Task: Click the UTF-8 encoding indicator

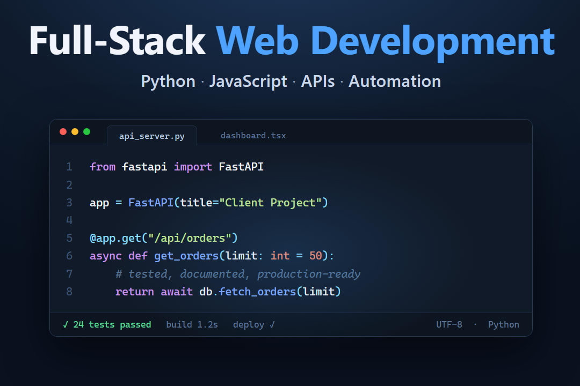Action: pyautogui.click(x=449, y=325)
